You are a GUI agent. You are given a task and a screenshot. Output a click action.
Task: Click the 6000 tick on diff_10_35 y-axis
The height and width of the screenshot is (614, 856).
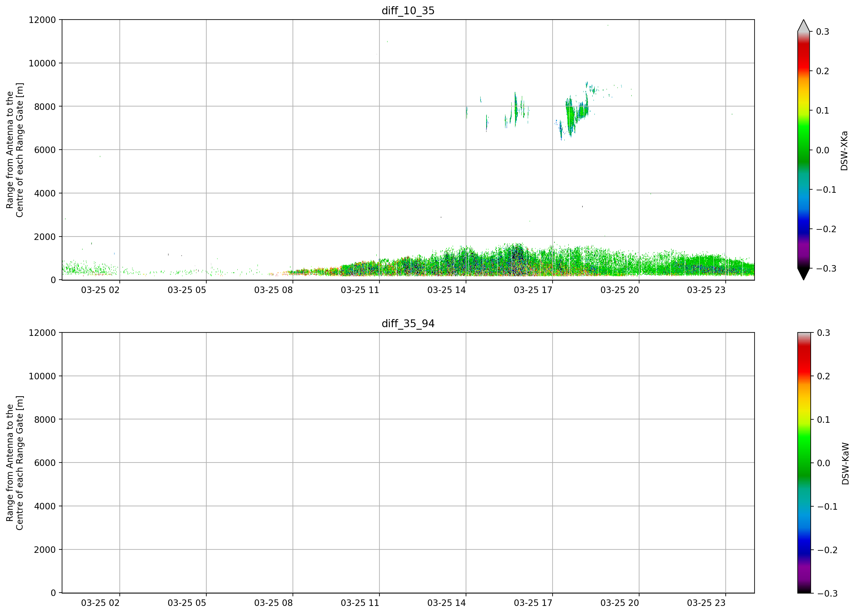(45, 150)
